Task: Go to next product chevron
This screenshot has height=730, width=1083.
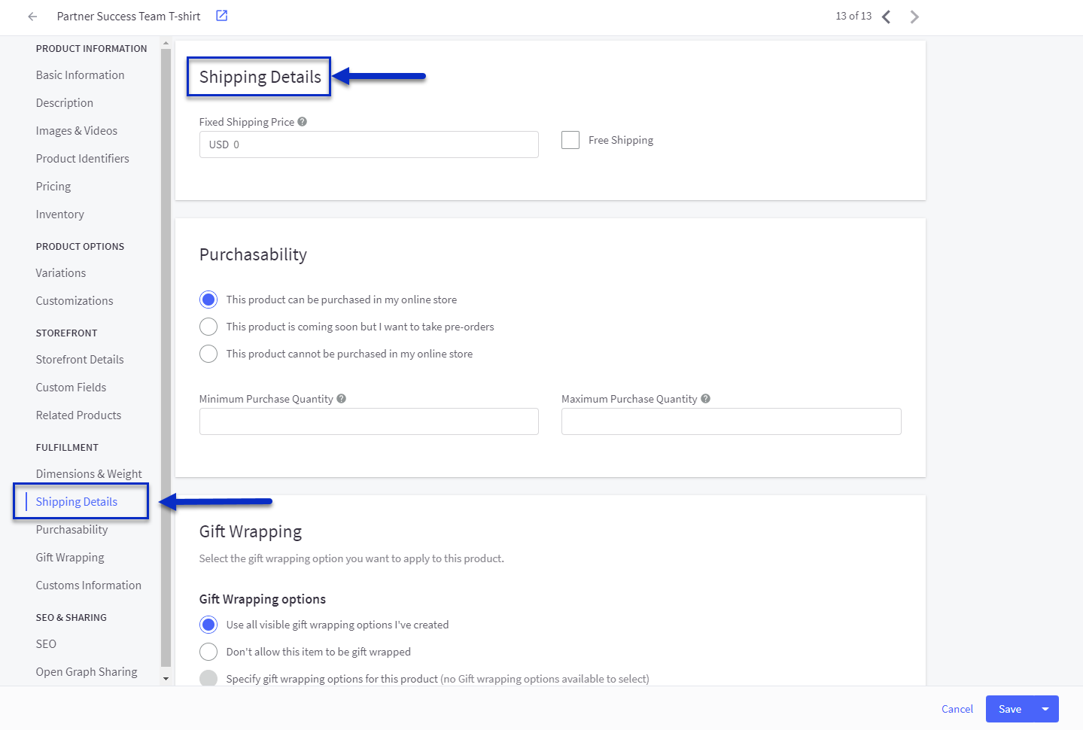Action: click(x=914, y=17)
